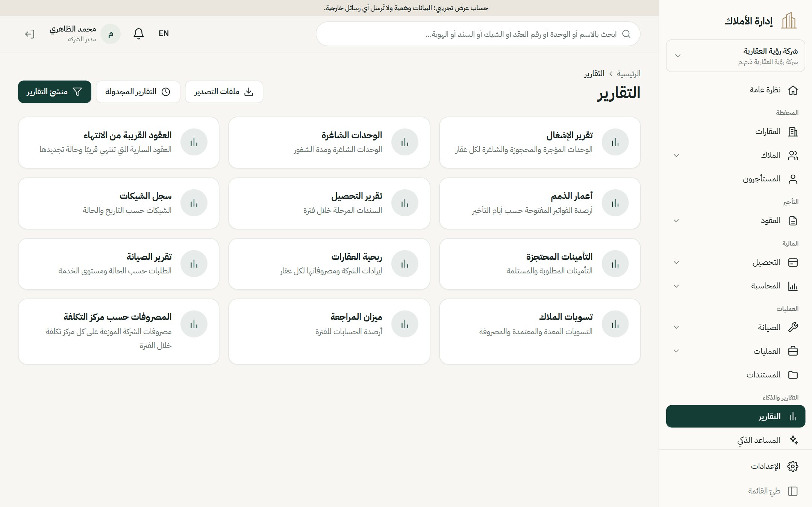Click the logout arrow icon
Viewport: 812px width, 507px height.
[x=30, y=34]
